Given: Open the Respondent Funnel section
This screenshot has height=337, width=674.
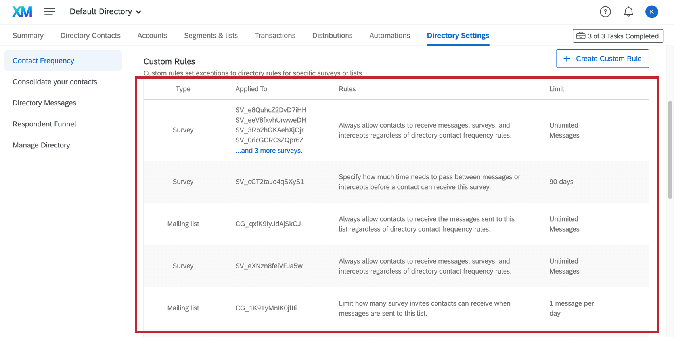Looking at the screenshot, I should [44, 124].
